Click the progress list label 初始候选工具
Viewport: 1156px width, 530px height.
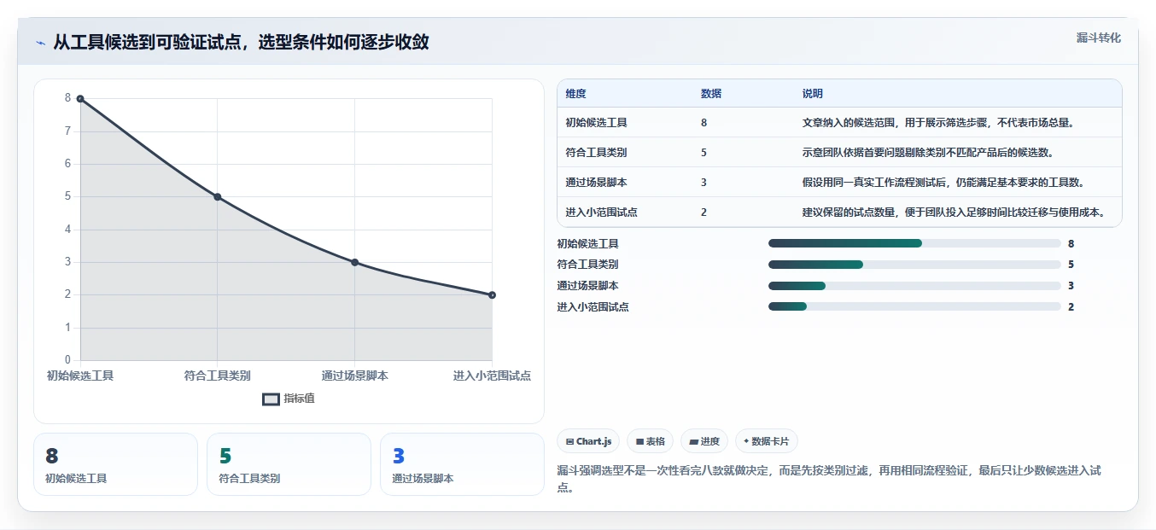click(x=587, y=243)
